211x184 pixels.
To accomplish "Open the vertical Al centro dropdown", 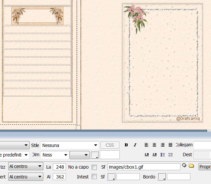I will point(26,177).
